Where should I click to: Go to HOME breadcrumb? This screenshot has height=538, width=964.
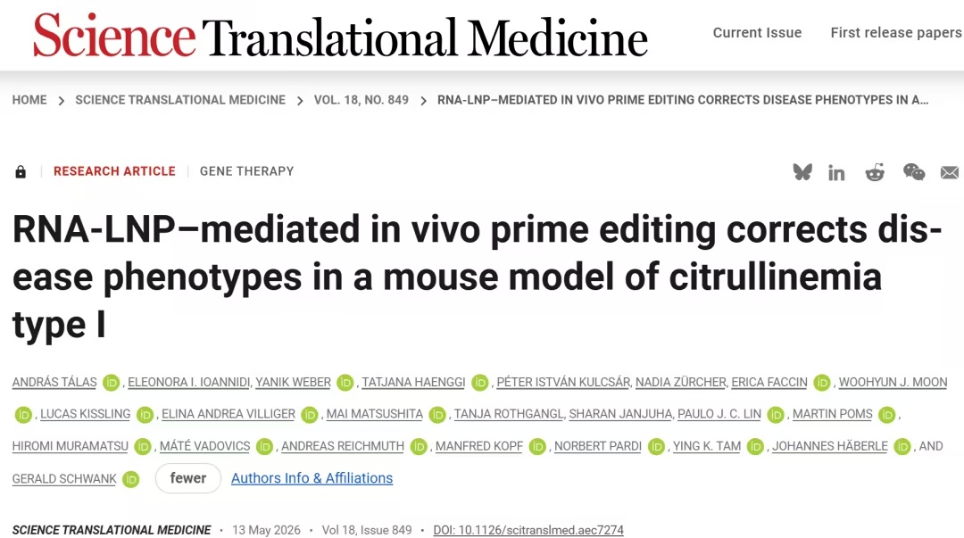pos(29,100)
